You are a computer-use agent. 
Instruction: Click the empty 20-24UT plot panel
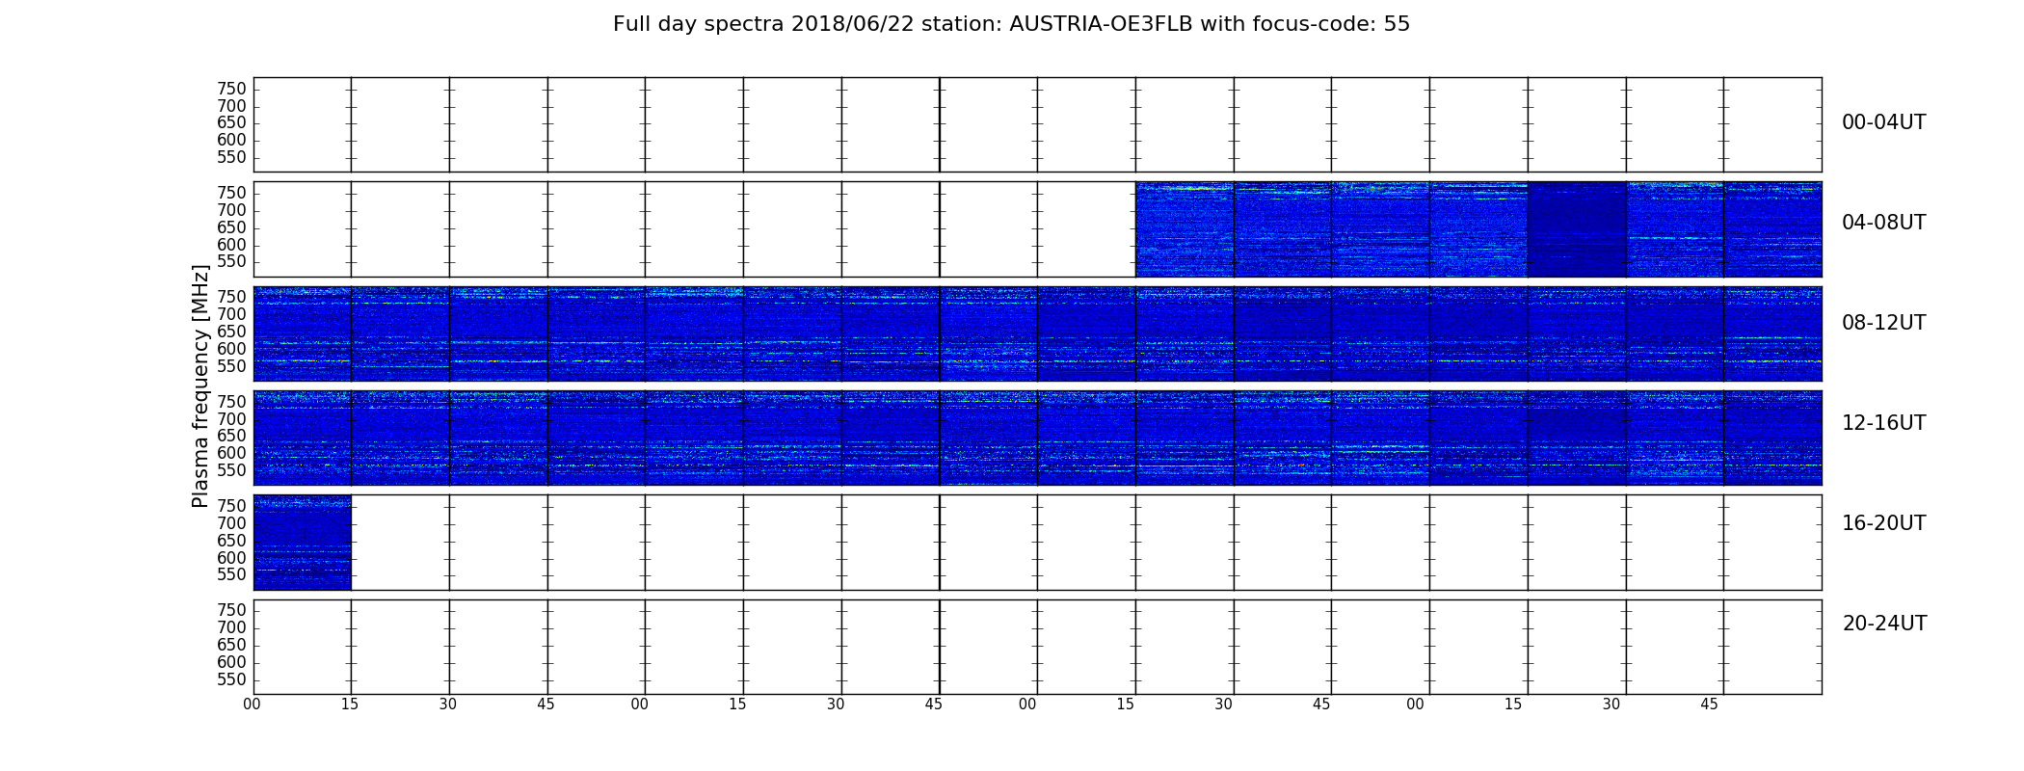click(x=1037, y=647)
